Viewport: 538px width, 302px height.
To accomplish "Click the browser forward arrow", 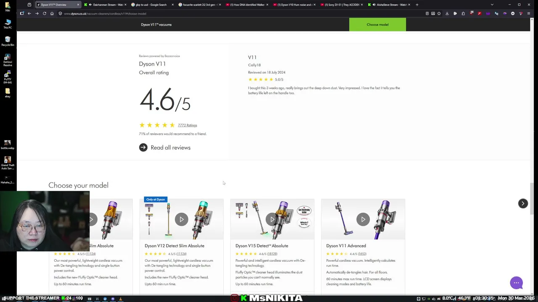I will point(37,13).
